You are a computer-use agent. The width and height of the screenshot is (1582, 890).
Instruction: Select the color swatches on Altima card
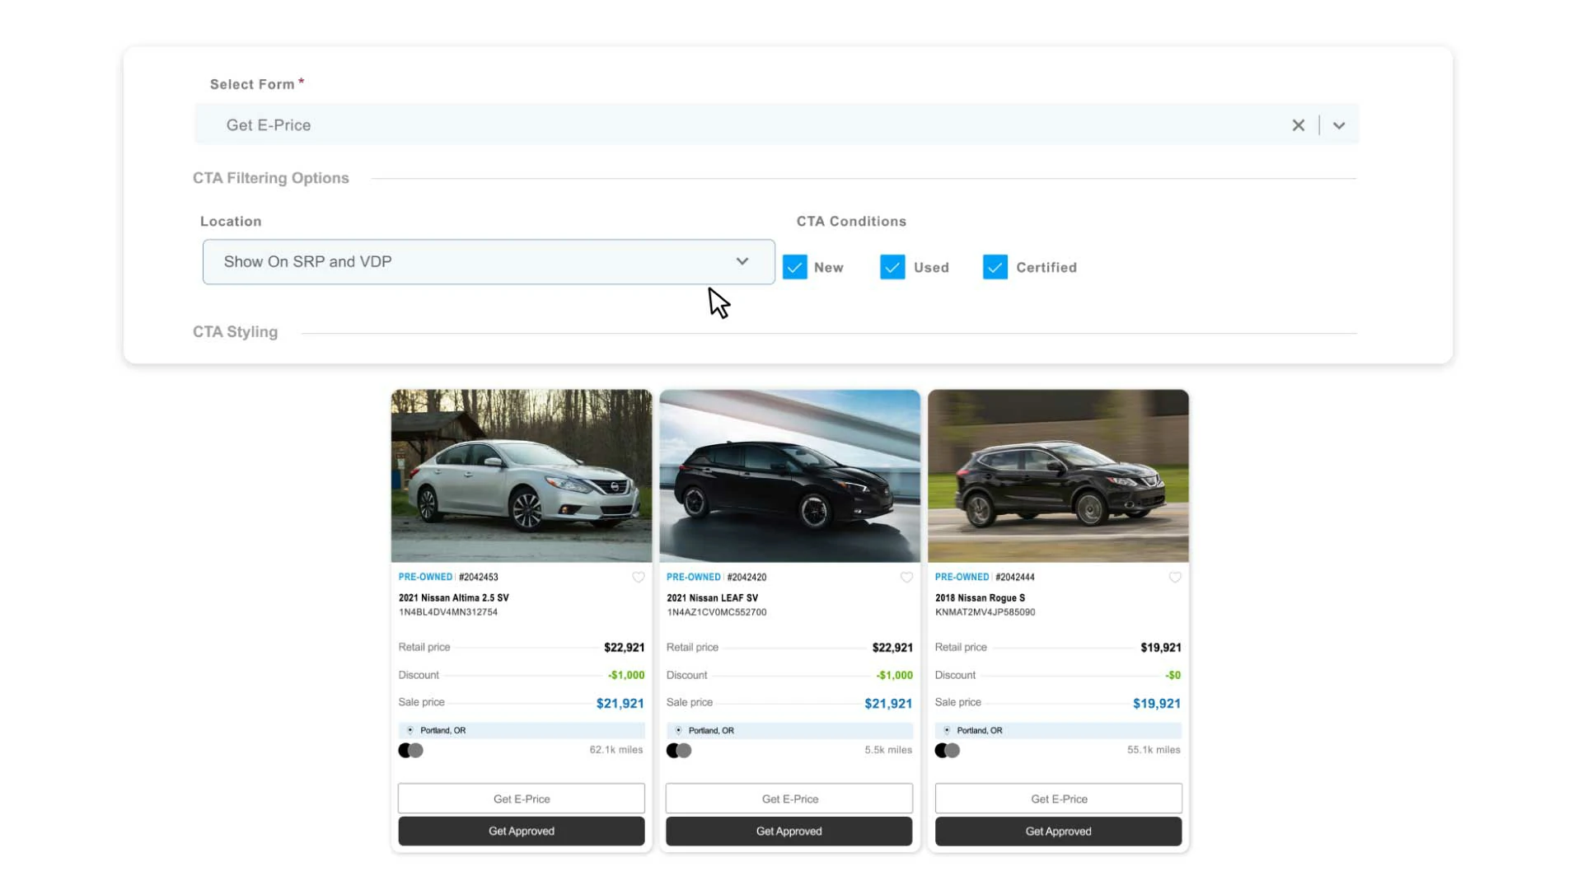pos(410,750)
